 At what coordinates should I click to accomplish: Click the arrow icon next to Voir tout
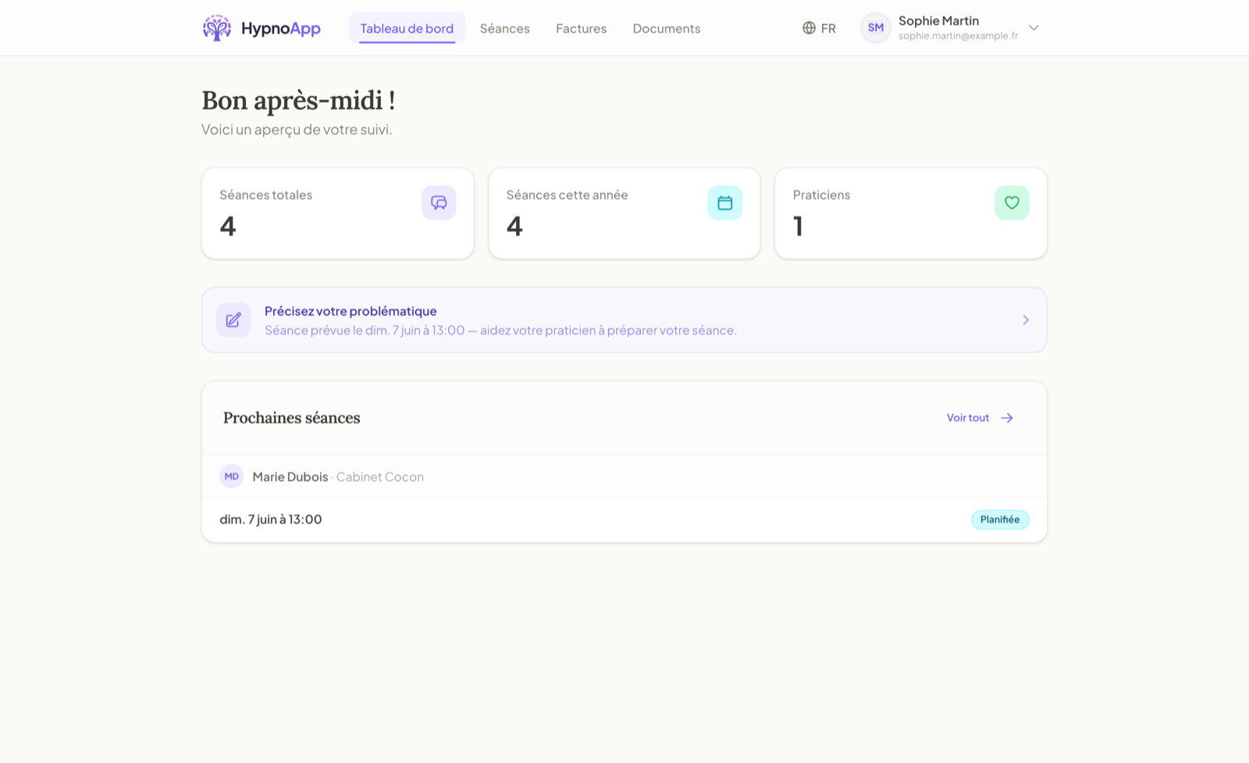[1007, 418]
